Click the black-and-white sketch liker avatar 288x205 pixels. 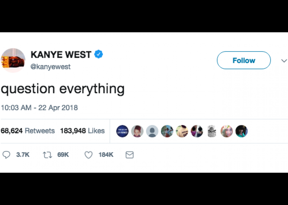[212, 131]
